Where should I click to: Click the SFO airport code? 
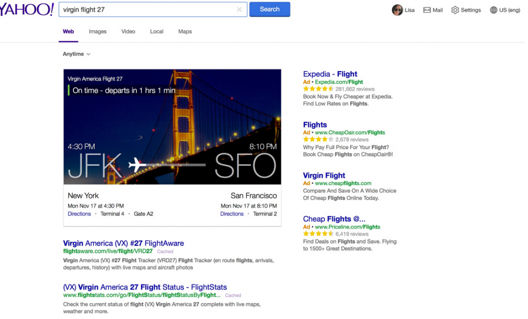pyautogui.click(x=245, y=165)
